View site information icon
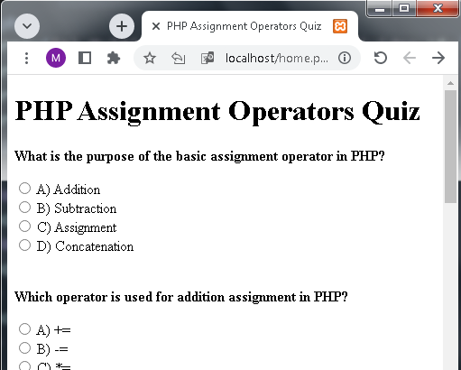 point(345,58)
